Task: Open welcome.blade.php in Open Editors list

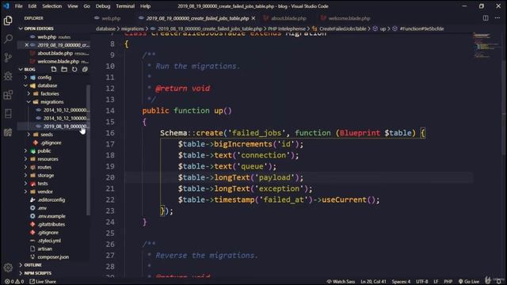Action: pos(58,62)
